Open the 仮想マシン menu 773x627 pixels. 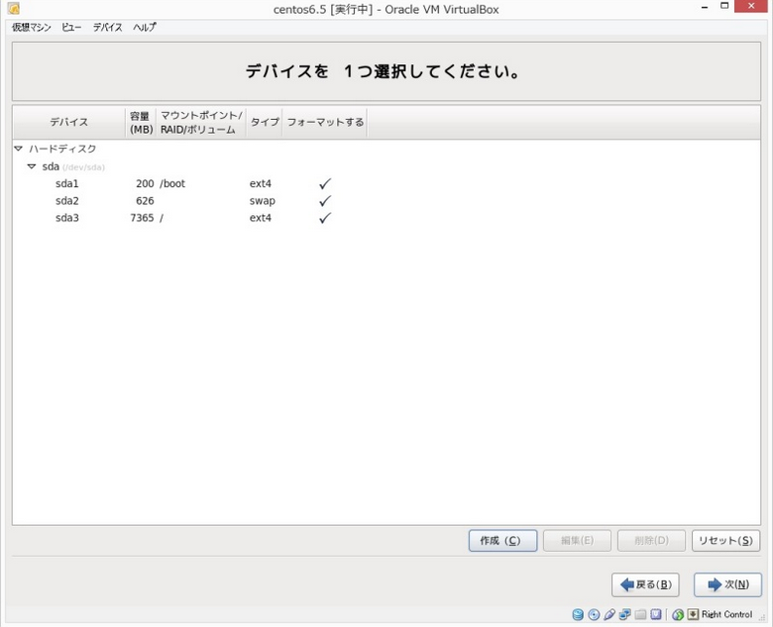tap(32, 28)
